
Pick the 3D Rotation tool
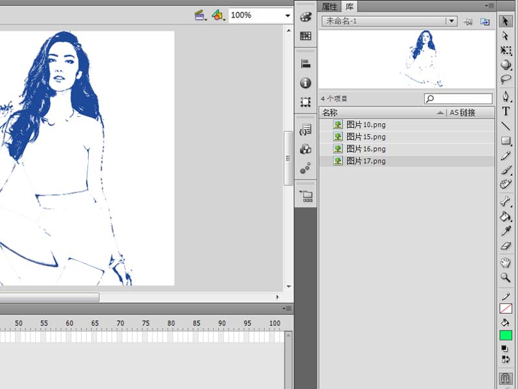(x=506, y=65)
